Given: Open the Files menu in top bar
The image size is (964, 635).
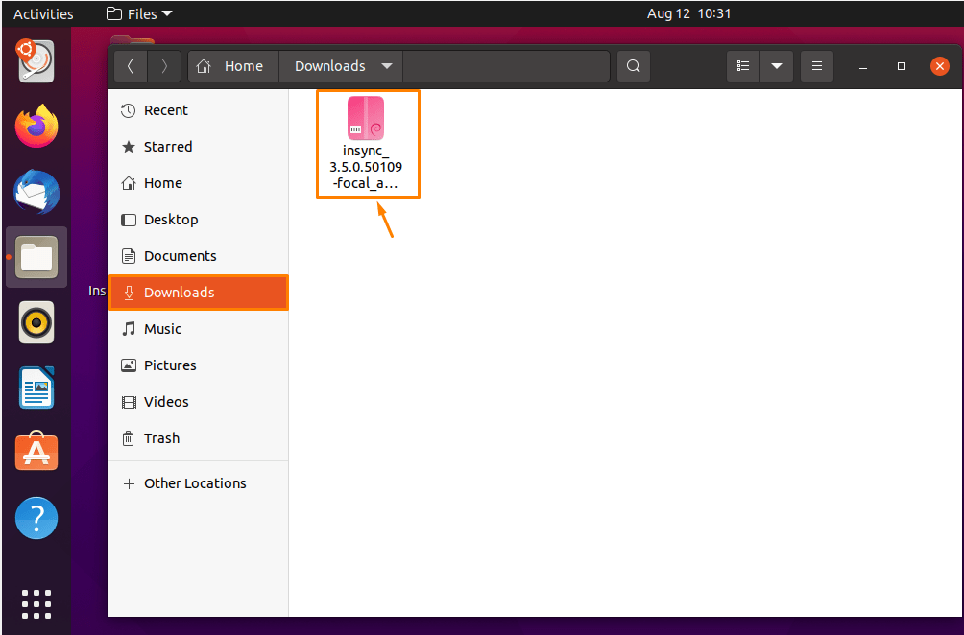Looking at the screenshot, I should click(137, 13).
